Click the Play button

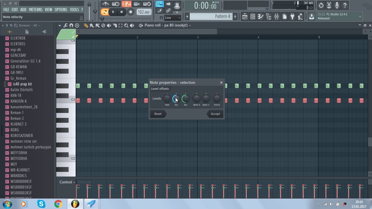(113, 12)
